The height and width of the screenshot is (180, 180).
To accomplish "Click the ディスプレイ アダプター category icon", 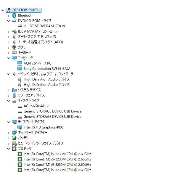I will pyautogui.click(x=14, y=122).
